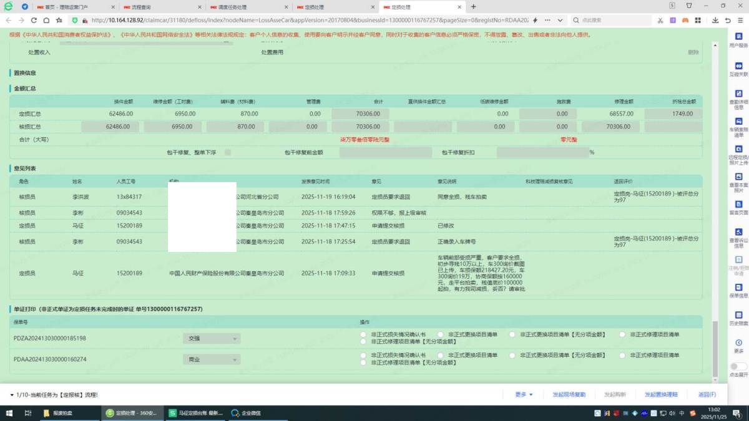Viewport: 749px width, 421px height.
Task: Click the 历史赔案 sidebar icon
Action: (738, 314)
